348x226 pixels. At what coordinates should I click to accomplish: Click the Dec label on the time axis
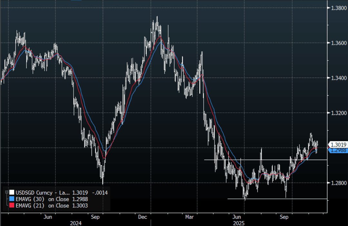click(142, 217)
